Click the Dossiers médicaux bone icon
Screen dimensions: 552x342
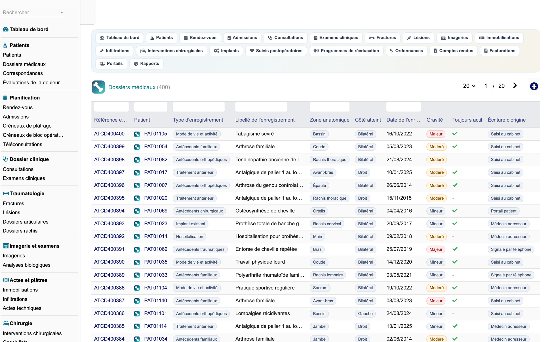point(98,87)
